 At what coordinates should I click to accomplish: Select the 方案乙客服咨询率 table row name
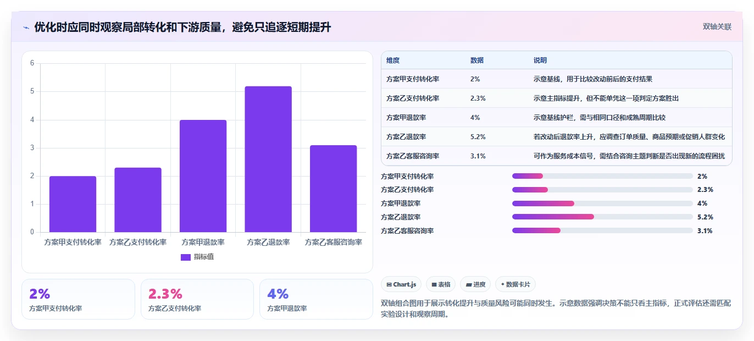[x=413, y=156]
